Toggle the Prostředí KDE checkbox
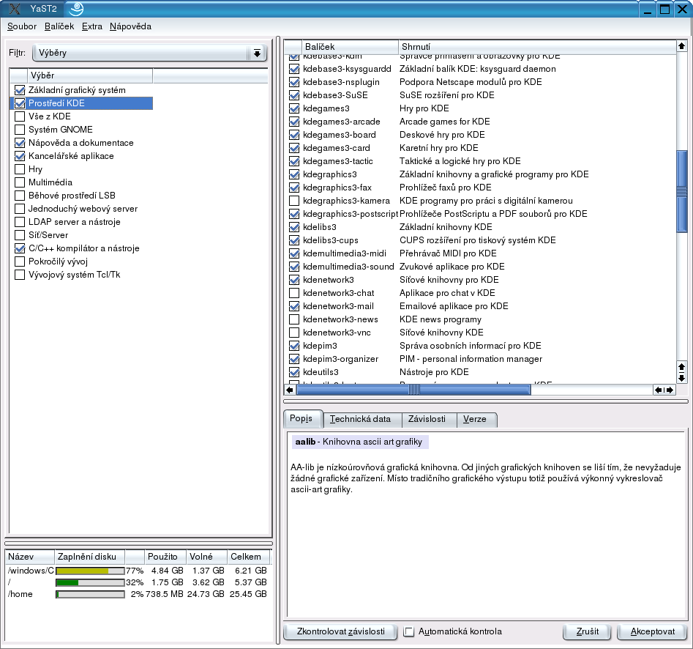The width and height of the screenshot is (693, 649). 20,103
